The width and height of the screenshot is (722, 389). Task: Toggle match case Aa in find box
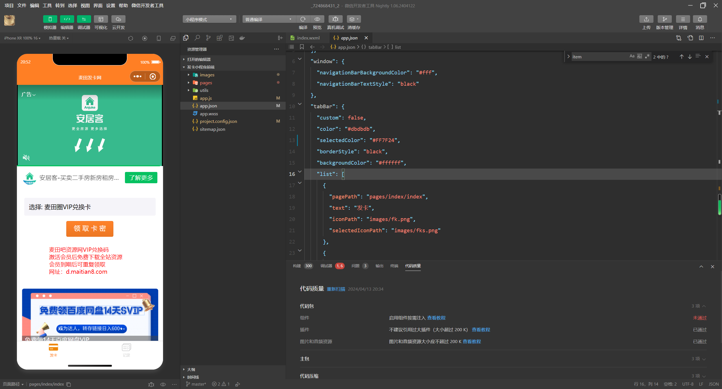coord(632,56)
